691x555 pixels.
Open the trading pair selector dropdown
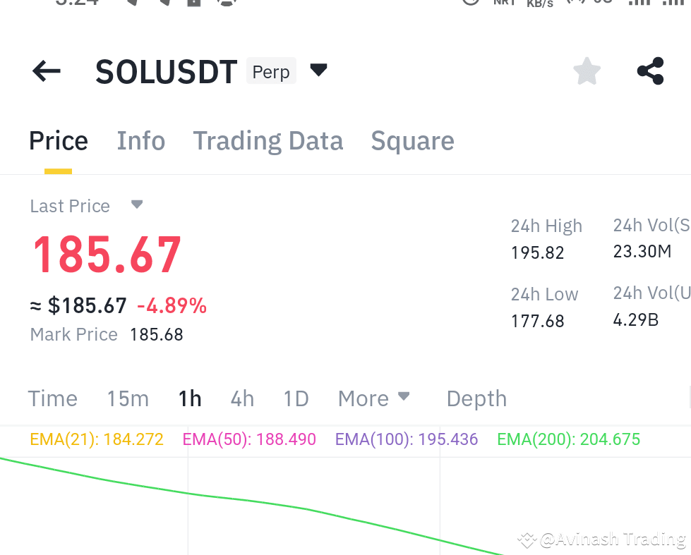tap(318, 71)
